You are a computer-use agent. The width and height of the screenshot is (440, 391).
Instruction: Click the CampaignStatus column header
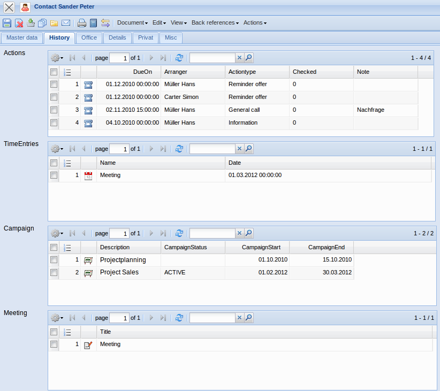(185, 247)
